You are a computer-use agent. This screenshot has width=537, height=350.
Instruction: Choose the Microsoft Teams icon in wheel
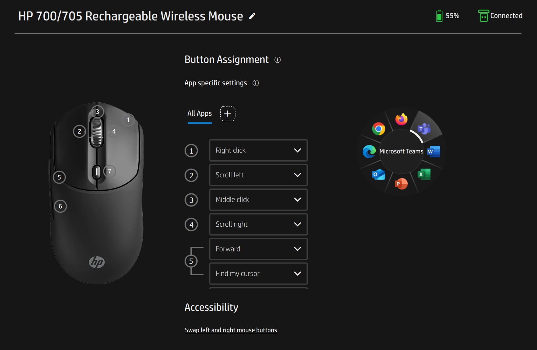(424, 129)
